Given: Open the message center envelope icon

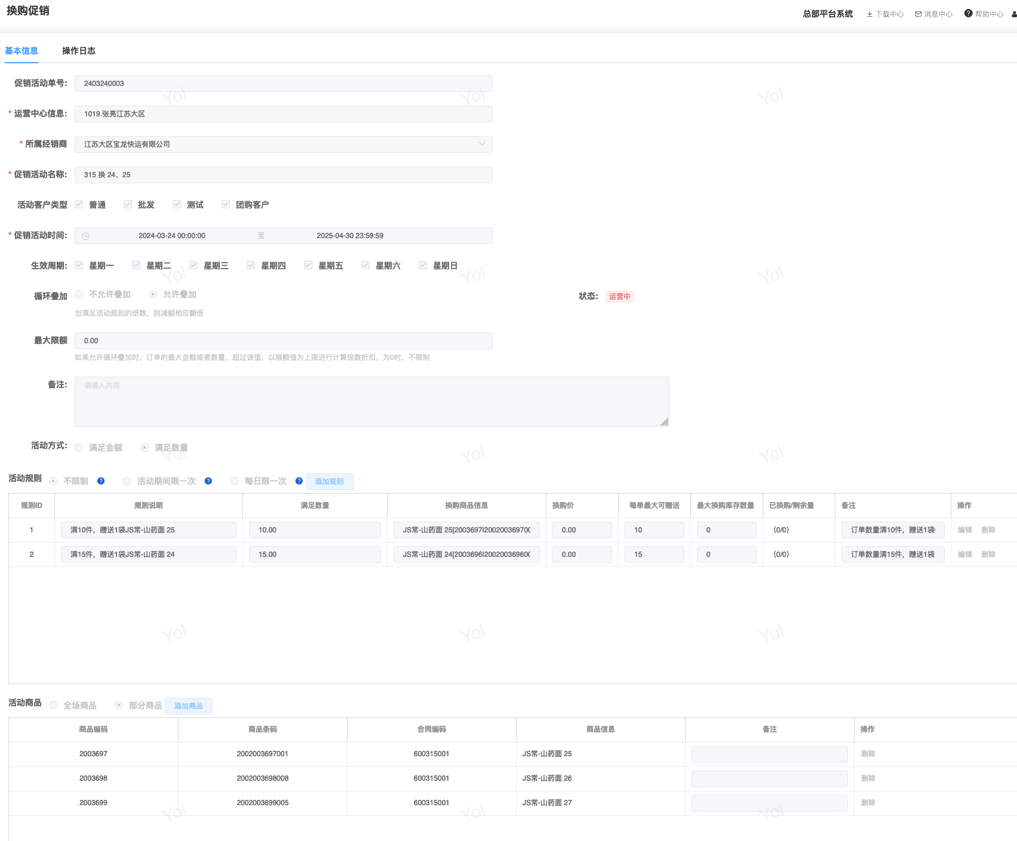Looking at the screenshot, I should pos(918,14).
